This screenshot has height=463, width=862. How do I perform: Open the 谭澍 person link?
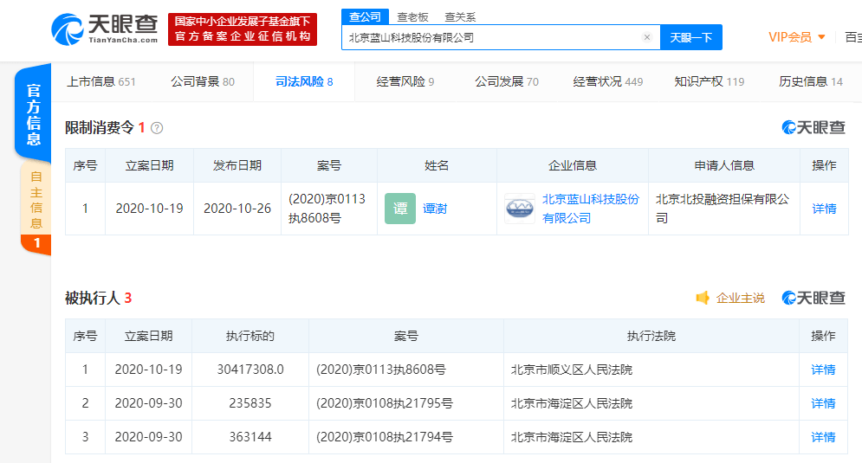[435, 209]
